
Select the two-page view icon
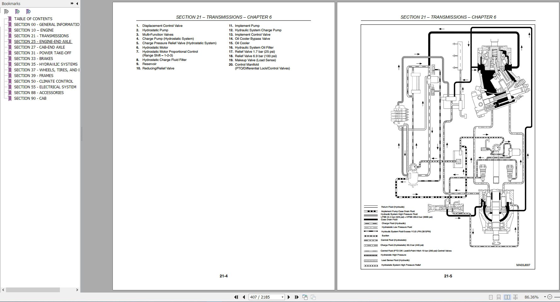pyautogui.click(x=507, y=297)
